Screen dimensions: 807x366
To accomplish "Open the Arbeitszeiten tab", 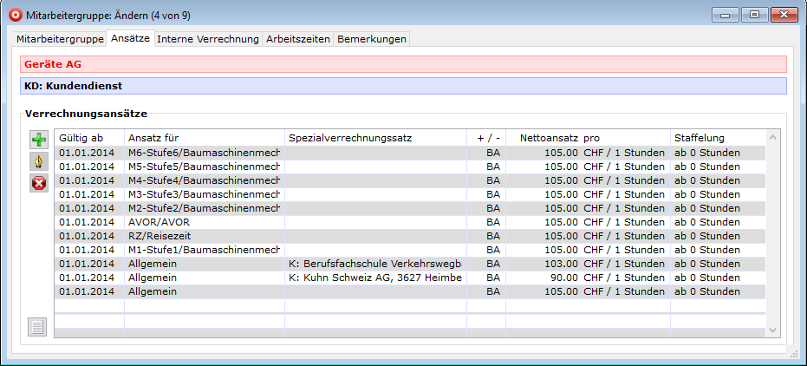I will click(297, 39).
